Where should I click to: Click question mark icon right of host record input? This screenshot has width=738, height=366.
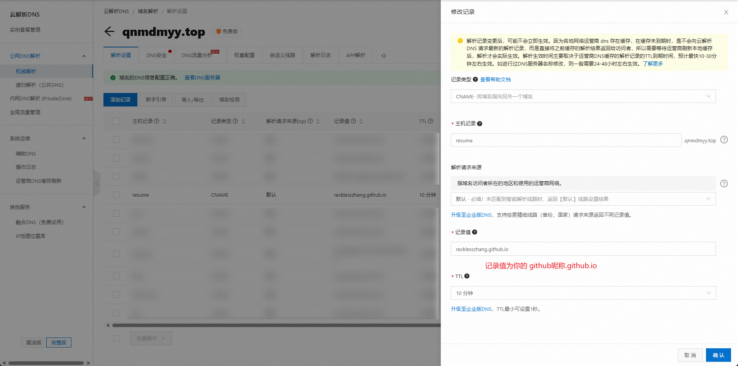pos(724,140)
